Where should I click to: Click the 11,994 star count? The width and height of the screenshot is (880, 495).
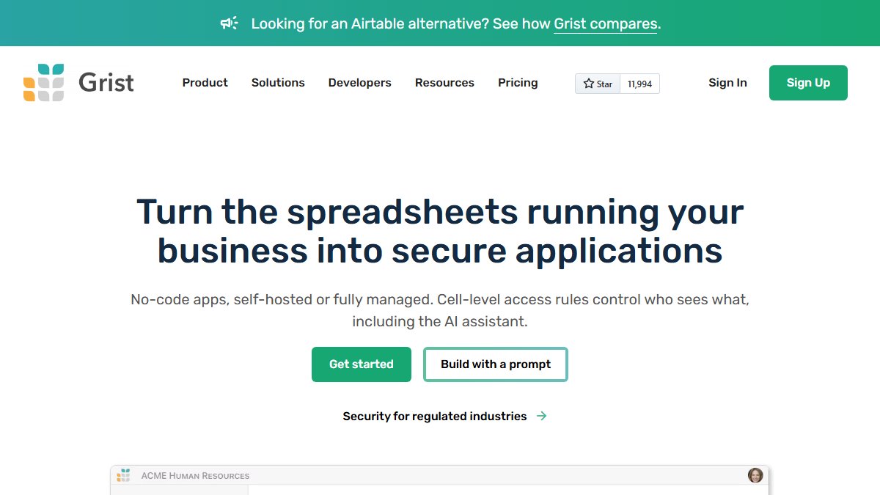pyautogui.click(x=639, y=84)
